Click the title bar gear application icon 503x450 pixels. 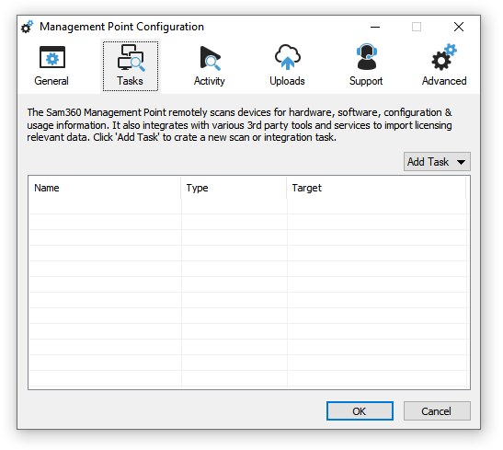[28, 27]
